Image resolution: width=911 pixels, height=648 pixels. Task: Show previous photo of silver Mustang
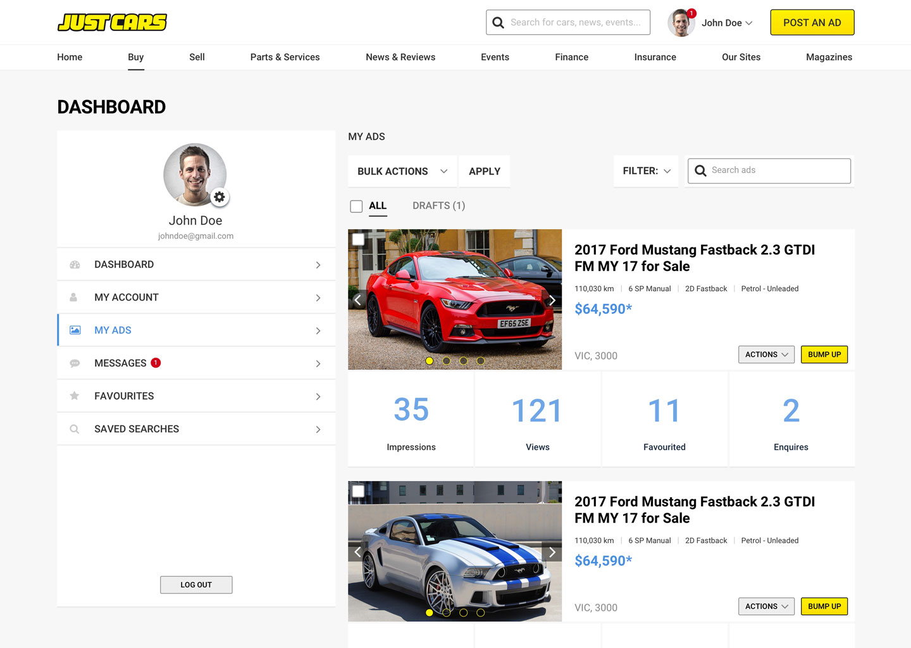point(357,552)
